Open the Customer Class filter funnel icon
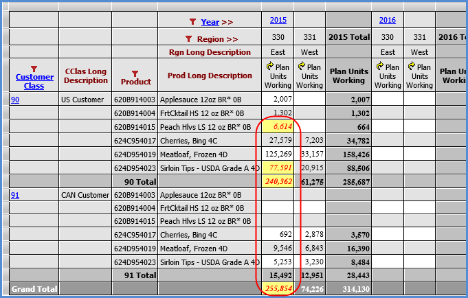This screenshot has height=298, width=468. [34, 69]
